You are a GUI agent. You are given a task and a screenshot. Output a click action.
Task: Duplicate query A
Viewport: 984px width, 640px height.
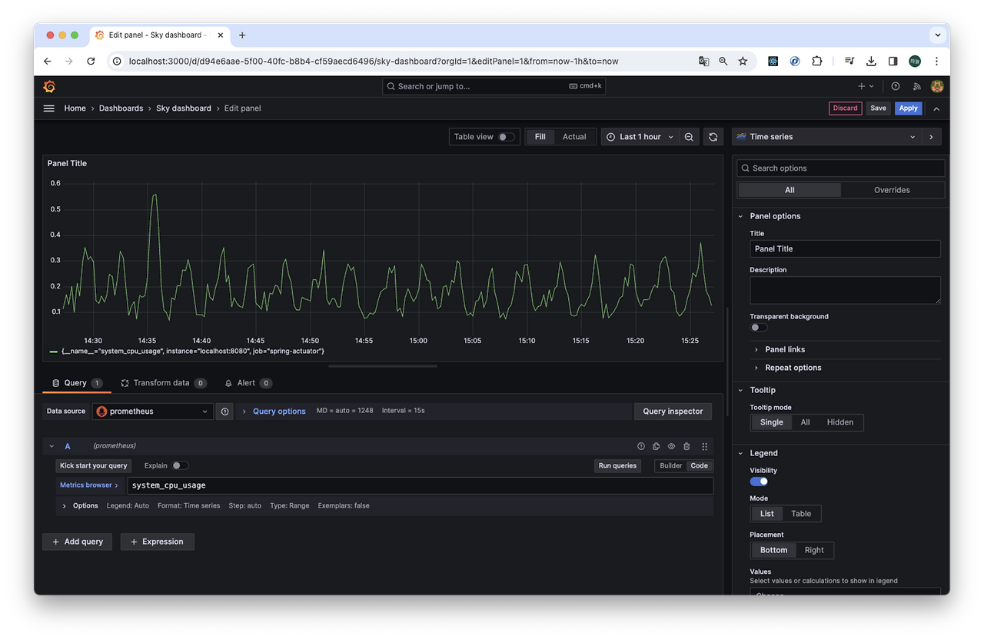657,446
